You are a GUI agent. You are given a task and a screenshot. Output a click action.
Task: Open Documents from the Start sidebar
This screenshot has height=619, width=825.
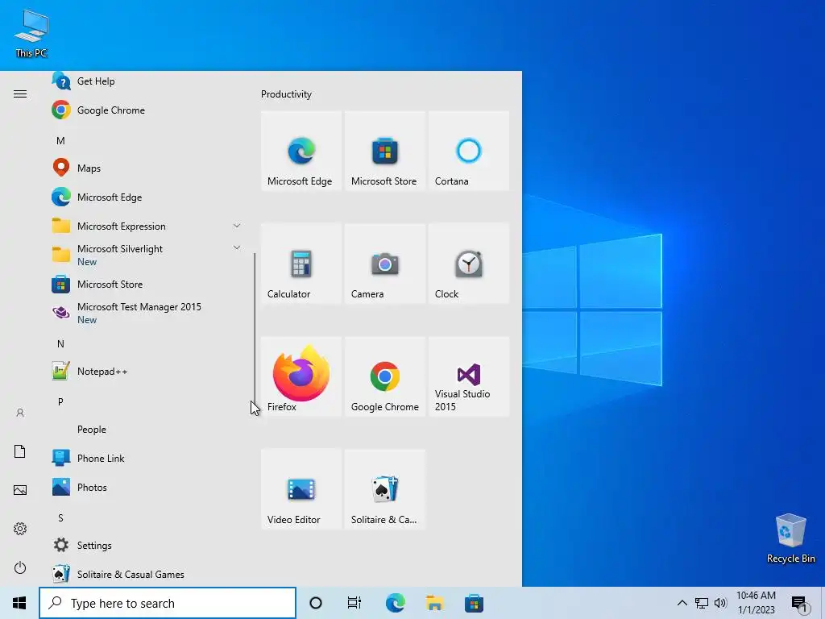coord(20,451)
